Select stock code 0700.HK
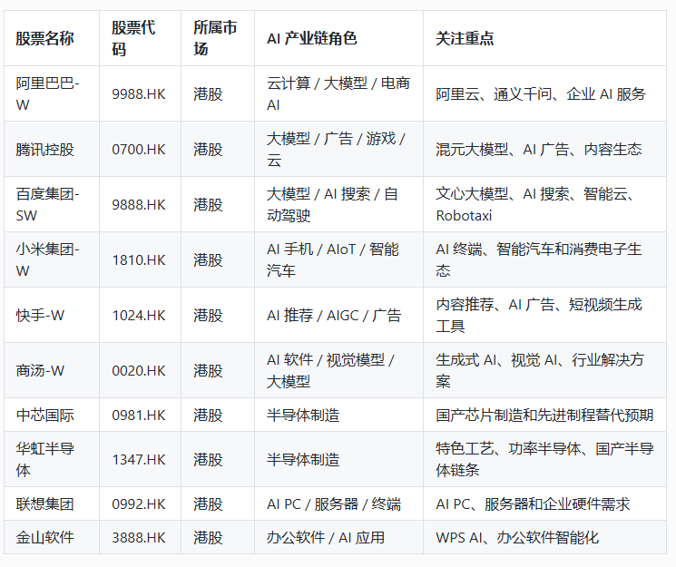This screenshot has width=676, height=567. (140, 149)
